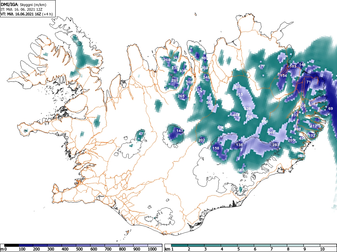Click the visibility value '338'
The height and width of the screenshot is (252, 337).
pyautogui.click(x=312, y=104)
